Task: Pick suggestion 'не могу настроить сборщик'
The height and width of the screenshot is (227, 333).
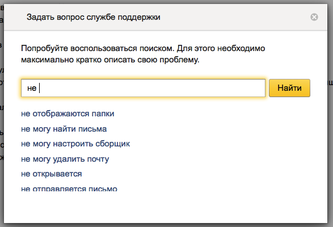Action: pos(75,144)
